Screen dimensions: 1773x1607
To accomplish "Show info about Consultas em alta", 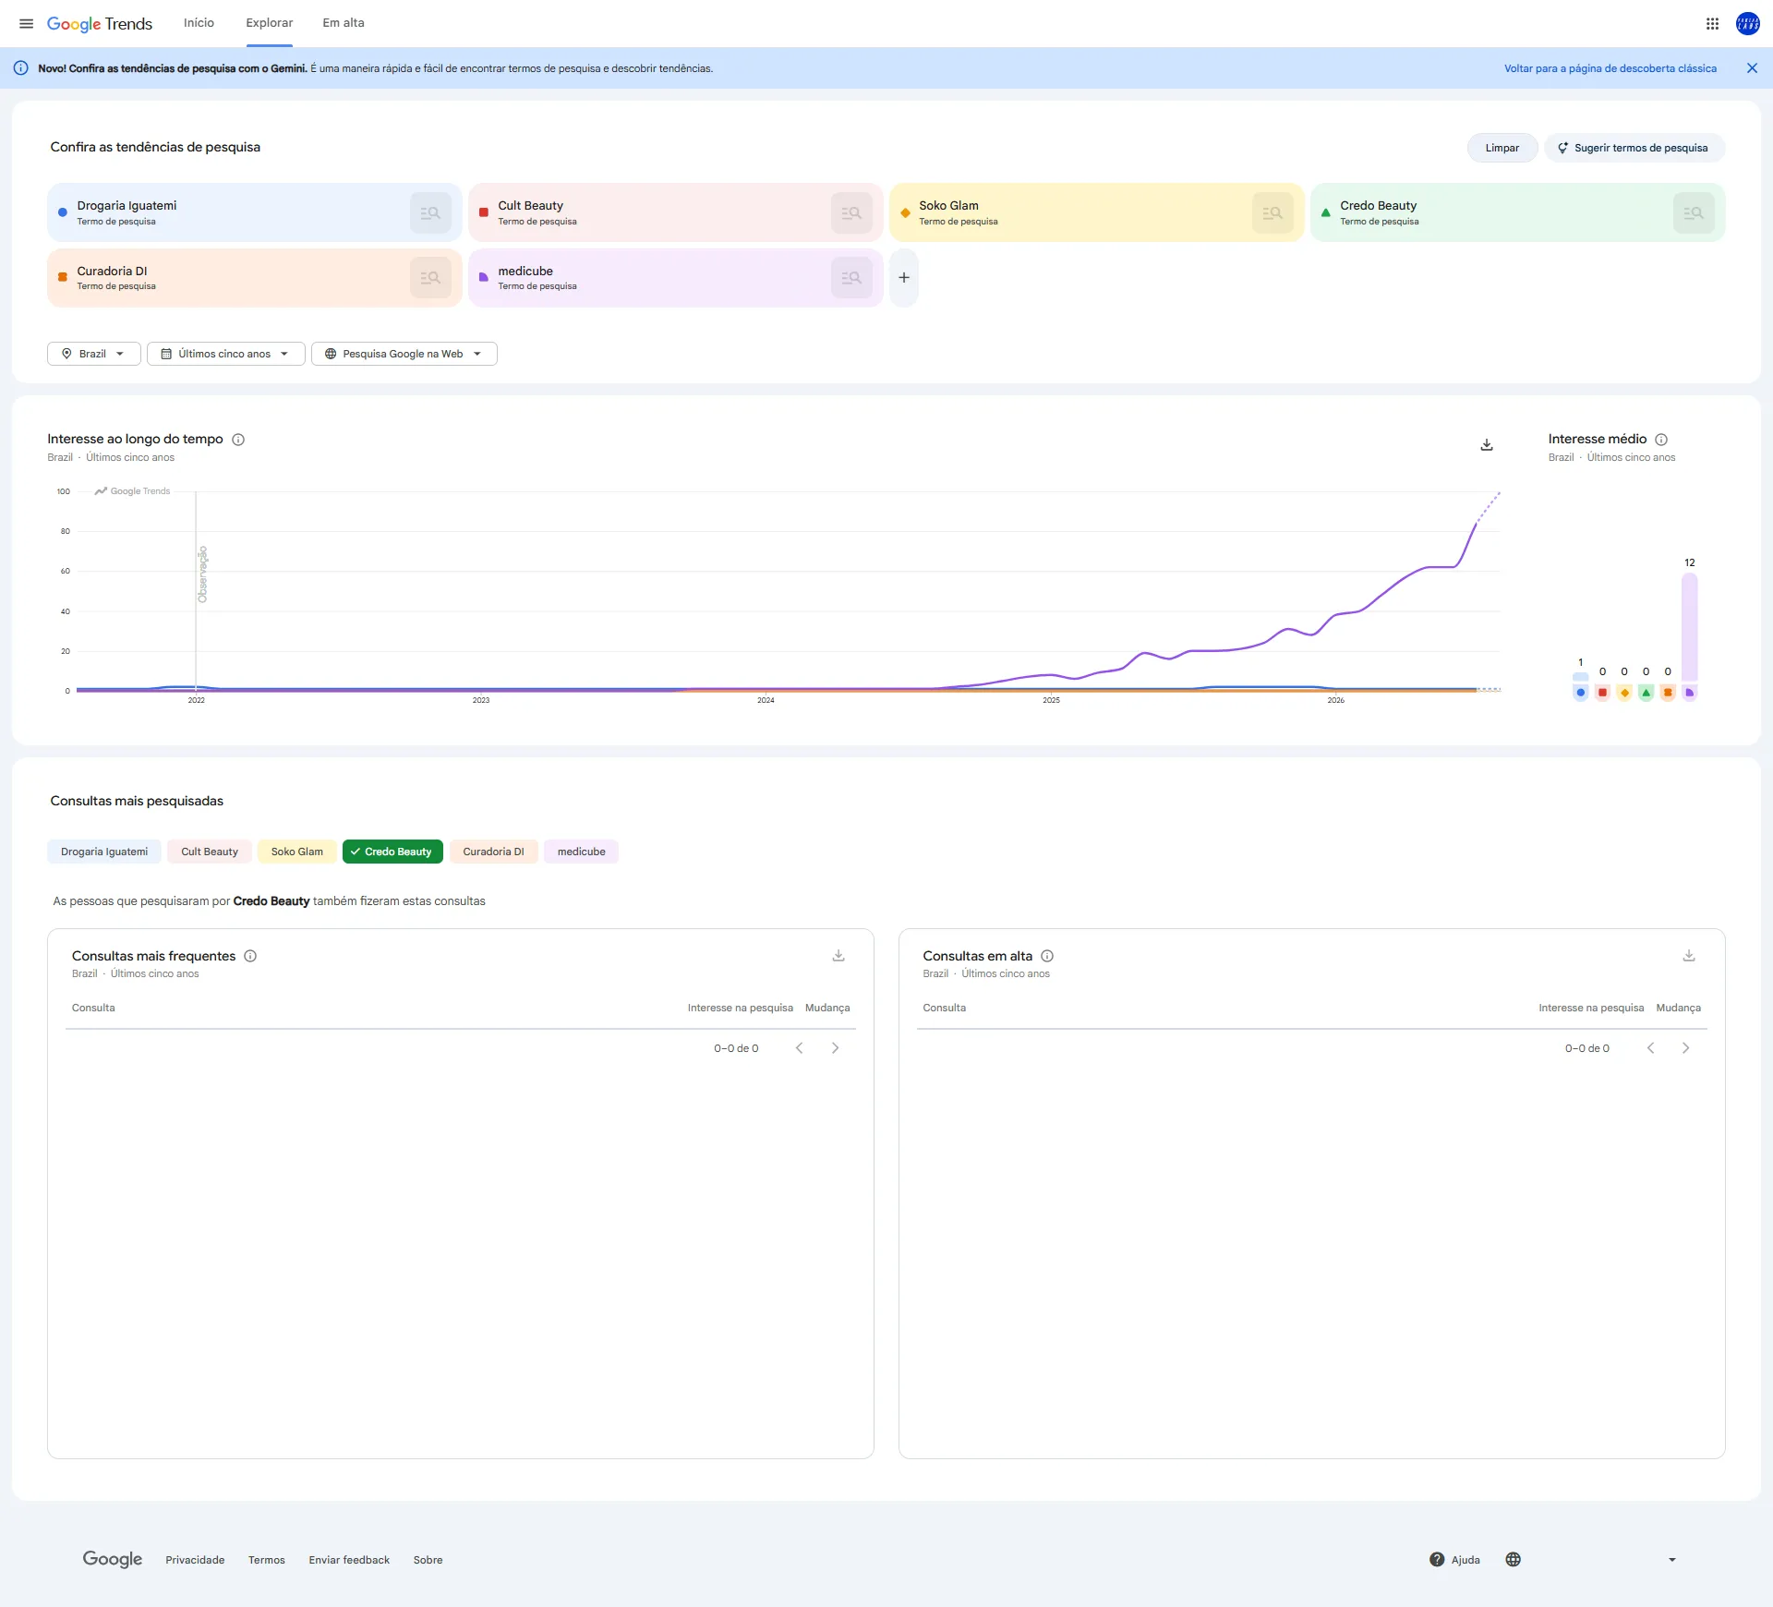I will click(x=1047, y=956).
